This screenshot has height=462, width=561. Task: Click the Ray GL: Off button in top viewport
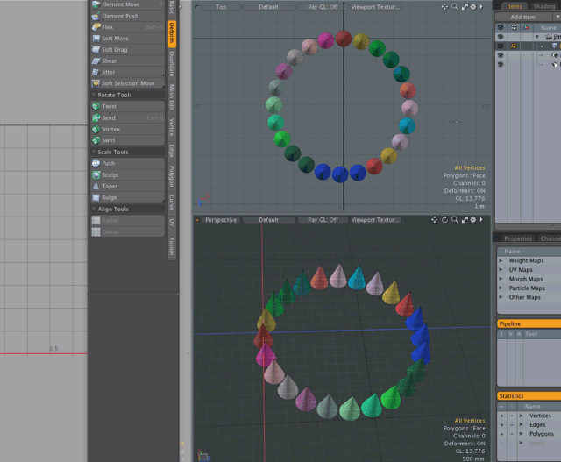click(x=323, y=7)
